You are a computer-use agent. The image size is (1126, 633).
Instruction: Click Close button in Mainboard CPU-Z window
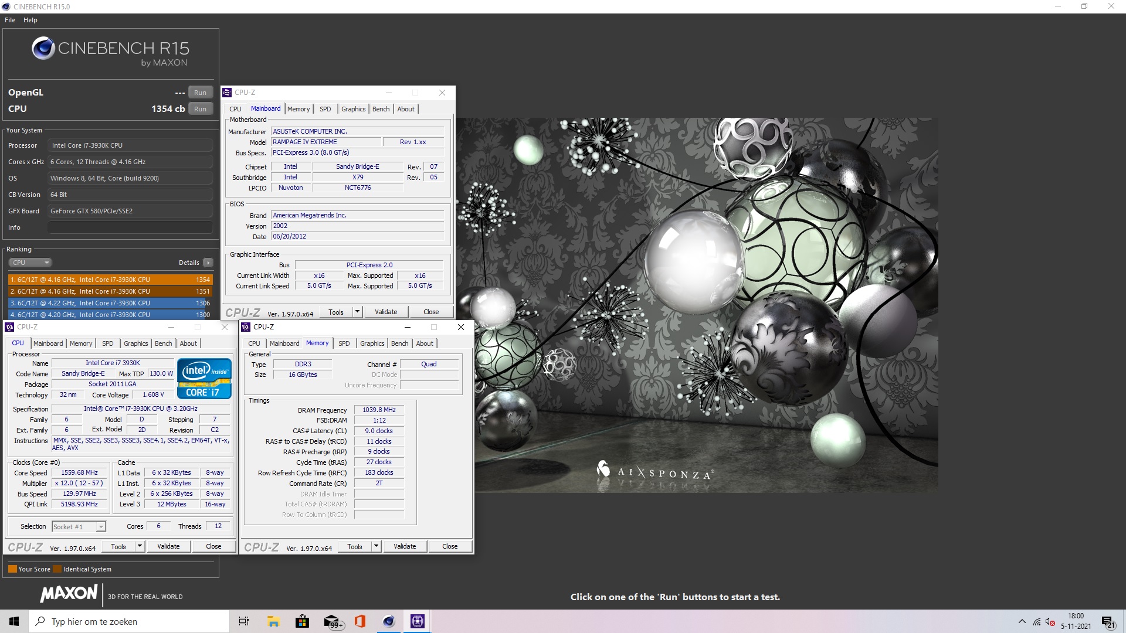pos(431,312)
